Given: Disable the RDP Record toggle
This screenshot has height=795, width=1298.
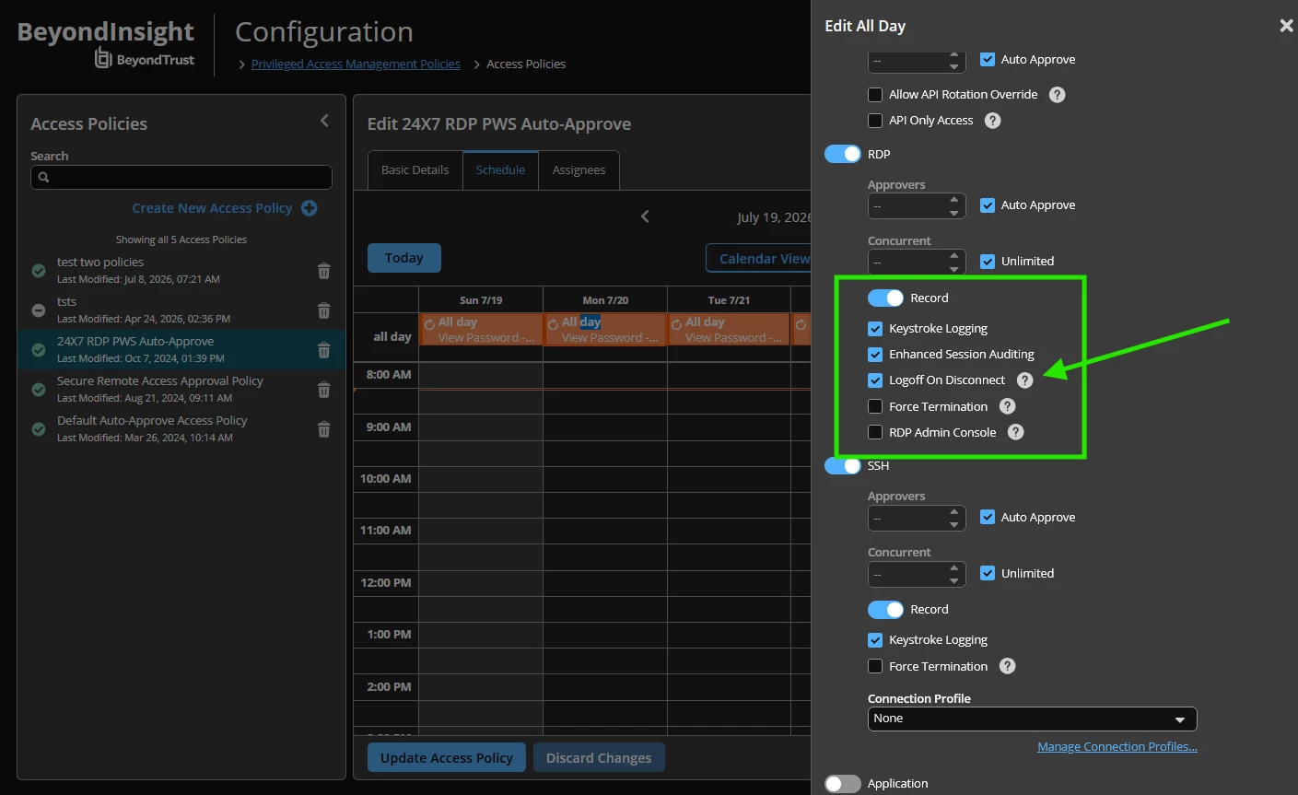Looking at the screenshot, I should pyautogui.click(x=886, y=298).
